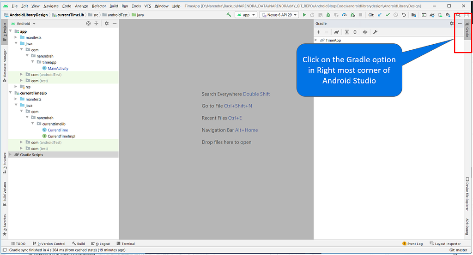Open Resource Manager side tab
The image size is (473, 255).
(5, 65)
